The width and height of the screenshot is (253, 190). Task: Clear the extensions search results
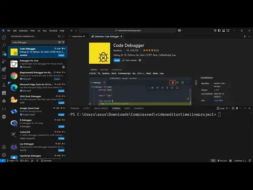(x=59, y=42)
